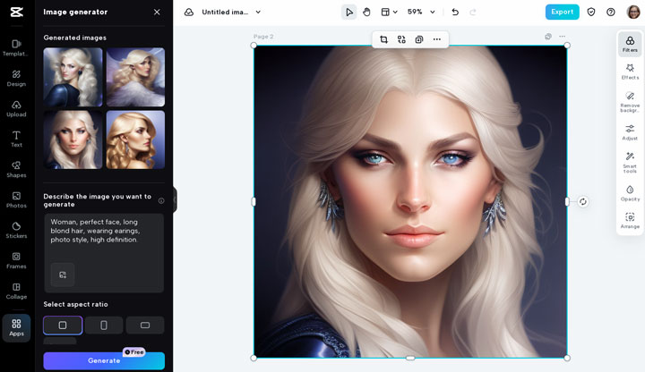Viewport: 645px width, 372px height.
Task: Click the duplicate page icon above canvas
Action: (x=548, y=37)
